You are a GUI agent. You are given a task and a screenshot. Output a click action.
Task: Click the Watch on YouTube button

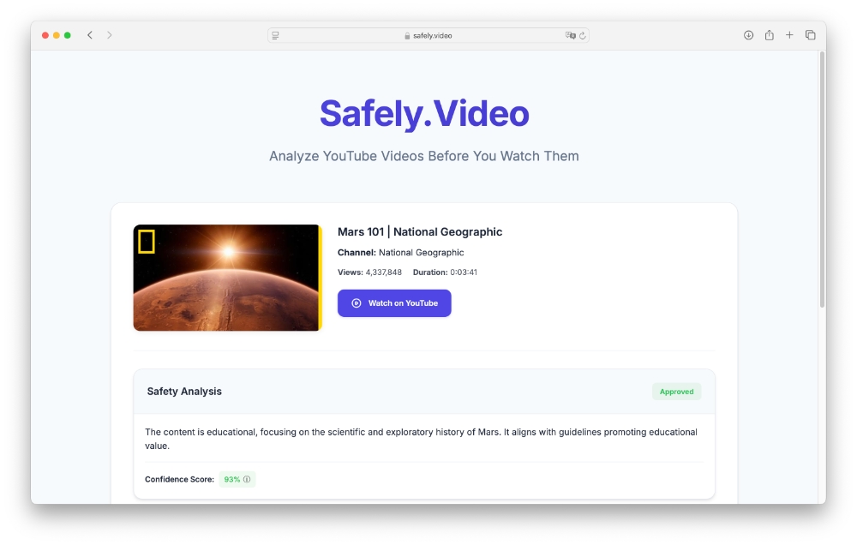tap(394, 302)
